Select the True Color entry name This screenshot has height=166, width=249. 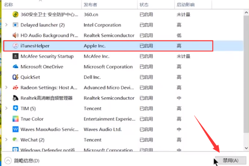point(32,119)
